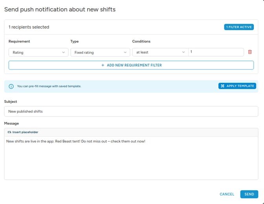This screenshot has height=204, width=264.
Task: Click the Insert placeholder icon
Action: (x=9, y=132)
